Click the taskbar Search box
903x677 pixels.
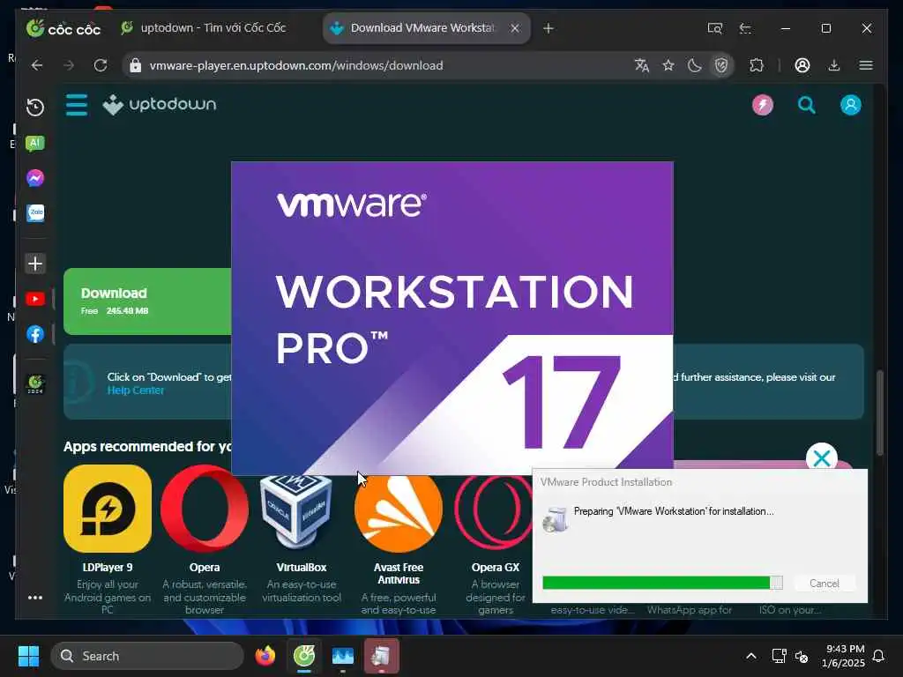pyautogui.click(x=147, y=656)
